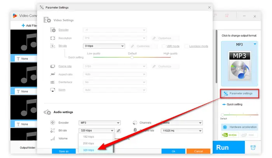Open the alarm clock scheduler icon
Viewport: 272px width, 158px height.
tap(253, 148)
